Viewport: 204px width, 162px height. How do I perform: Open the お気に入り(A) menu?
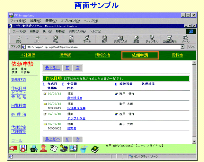pos(78,31)
